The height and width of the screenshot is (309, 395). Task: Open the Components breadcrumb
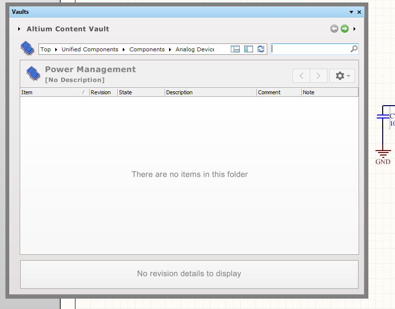click(147, 49)
